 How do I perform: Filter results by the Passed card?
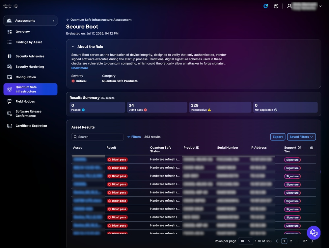pyautogui.click(x=97, y=107)
